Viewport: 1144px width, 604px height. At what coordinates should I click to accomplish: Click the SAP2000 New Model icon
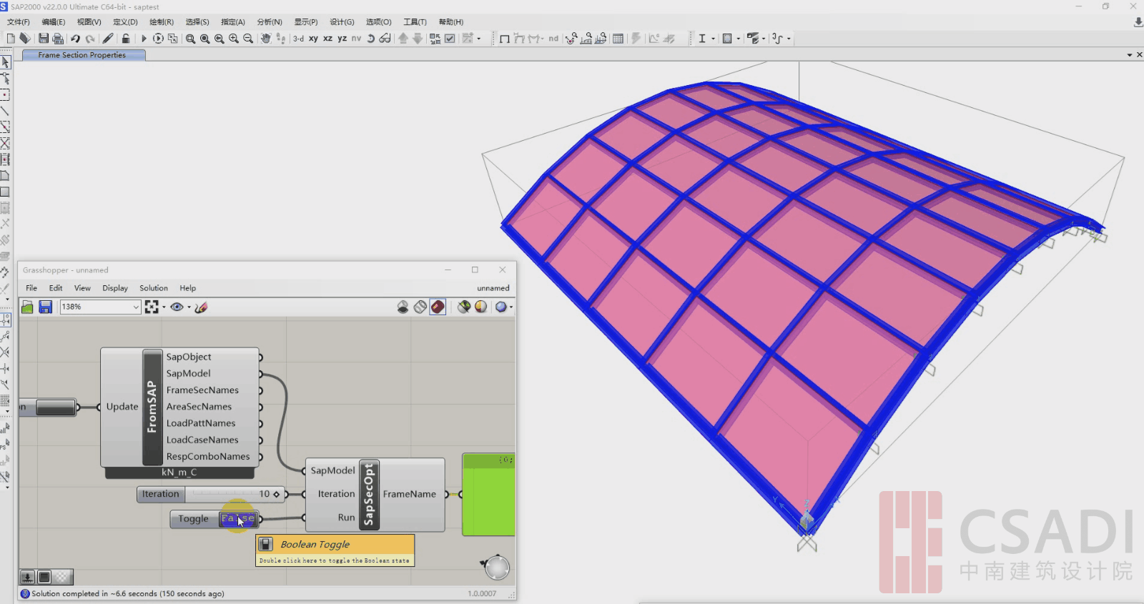click(11, 39)
